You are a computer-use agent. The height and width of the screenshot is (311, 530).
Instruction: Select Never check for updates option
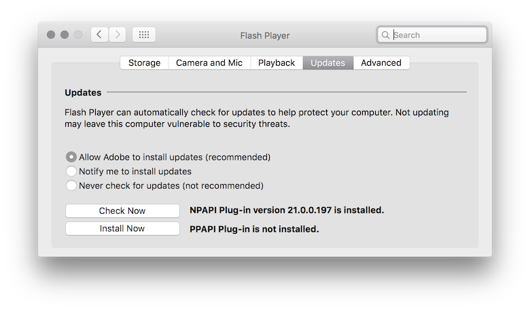[x=71, y=185]
